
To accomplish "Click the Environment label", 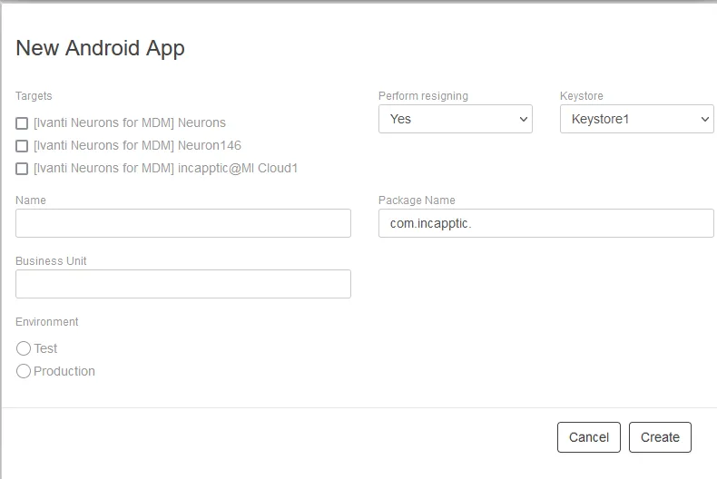I will click(x=47, y=322).
